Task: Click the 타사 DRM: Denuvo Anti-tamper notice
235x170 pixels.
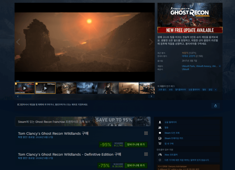Action: pyautogui.click(x=172, y=166)
